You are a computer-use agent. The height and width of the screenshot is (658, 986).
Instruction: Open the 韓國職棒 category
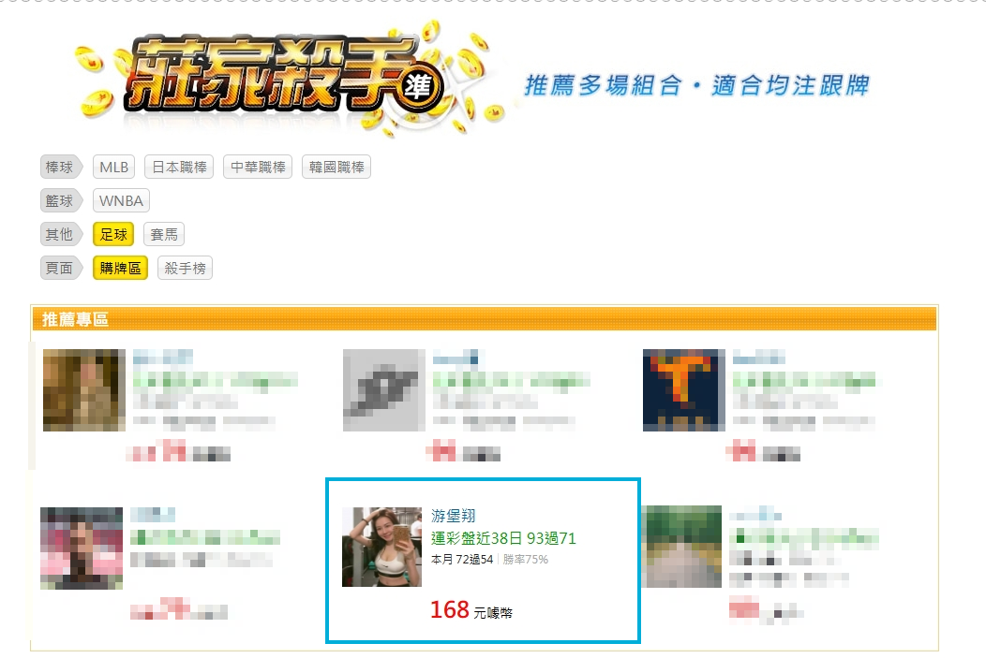click(x=336, y=167)
